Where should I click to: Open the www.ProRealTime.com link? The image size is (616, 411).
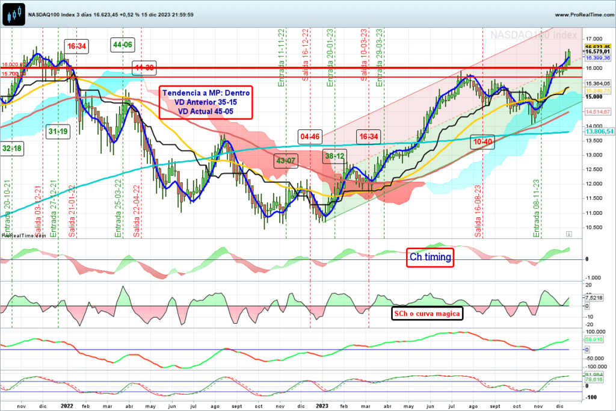point(584,14)
